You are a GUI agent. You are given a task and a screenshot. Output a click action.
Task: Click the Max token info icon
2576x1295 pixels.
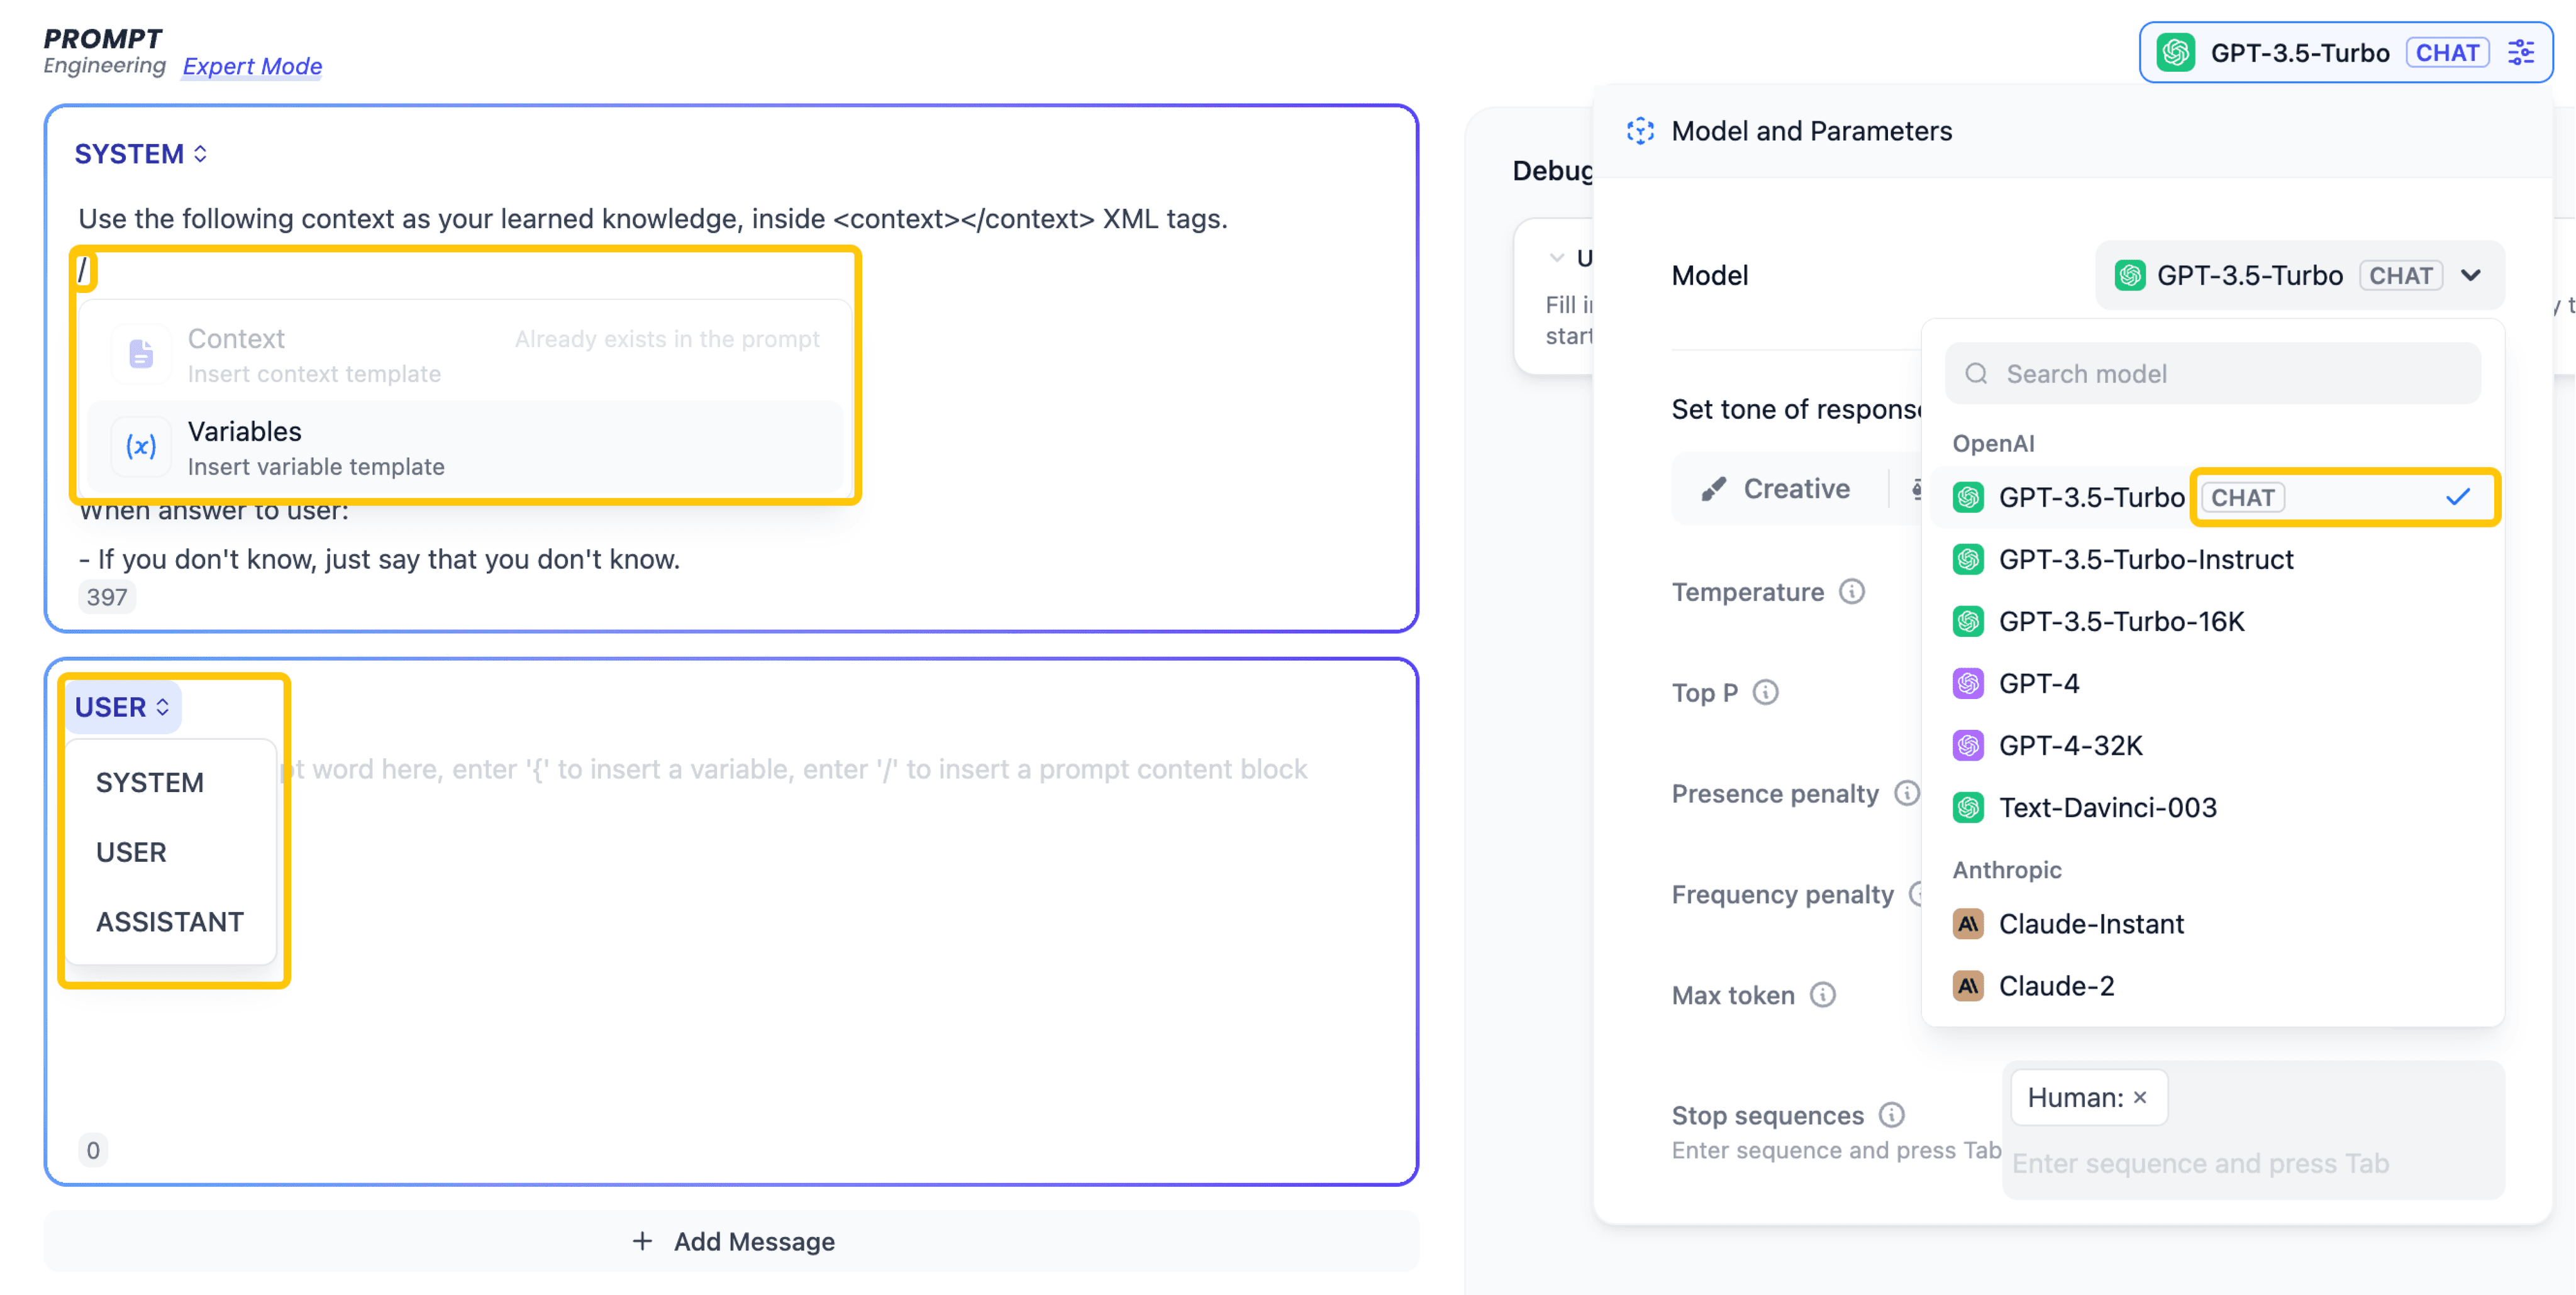click(x=1823, y=995)
